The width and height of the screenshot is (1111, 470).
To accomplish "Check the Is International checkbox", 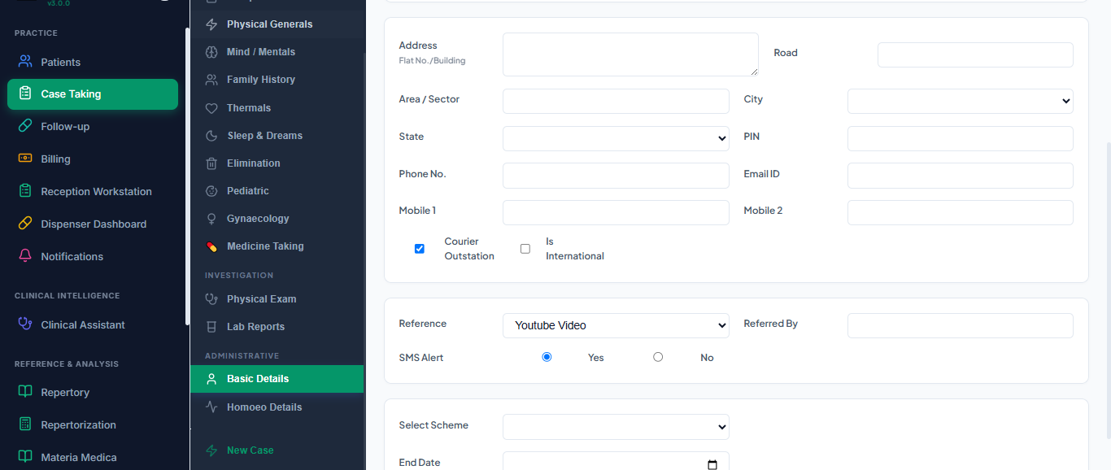I will click(525, 249).
